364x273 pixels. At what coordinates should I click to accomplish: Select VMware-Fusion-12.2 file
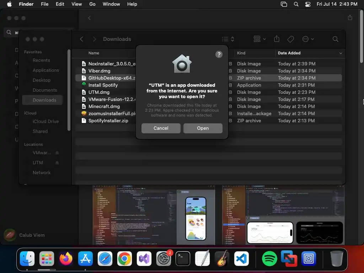[208, 100]
